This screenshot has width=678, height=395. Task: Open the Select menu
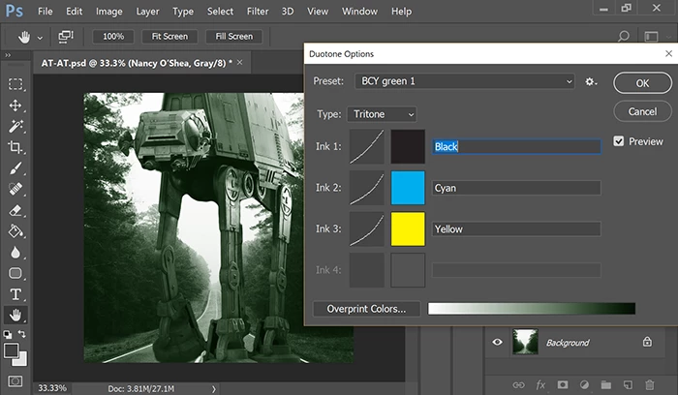(220, 12)
